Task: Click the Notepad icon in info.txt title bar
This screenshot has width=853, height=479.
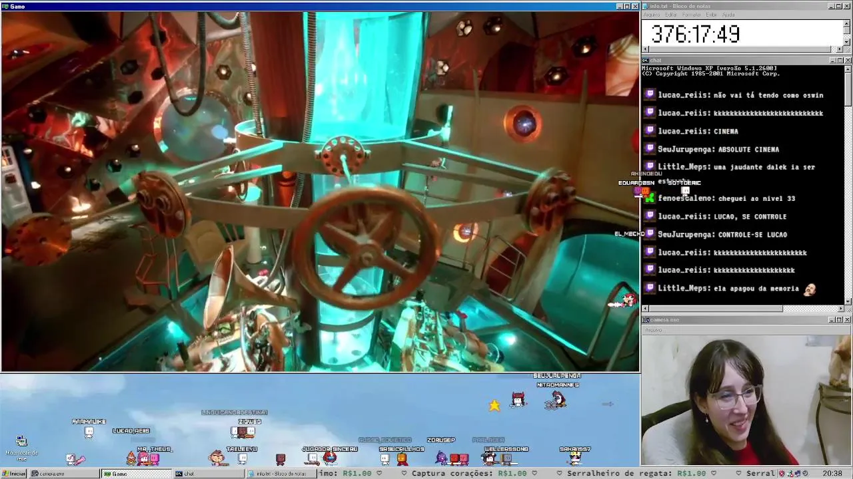Action: (x=645, y=6)
